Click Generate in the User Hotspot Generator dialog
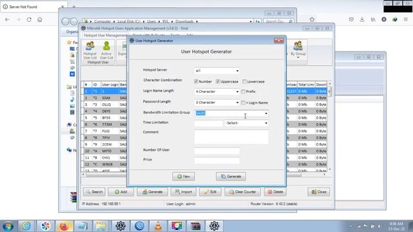 coord(231,177)
